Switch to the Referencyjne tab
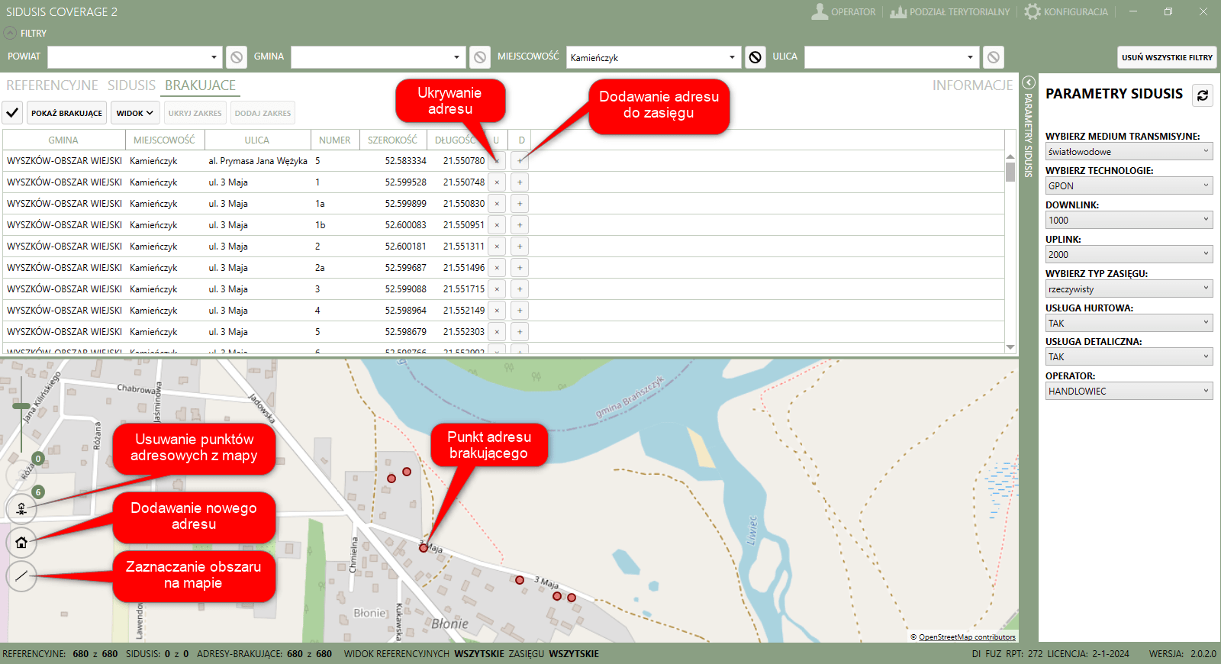1221x664 pixels. tap(52, 85)
